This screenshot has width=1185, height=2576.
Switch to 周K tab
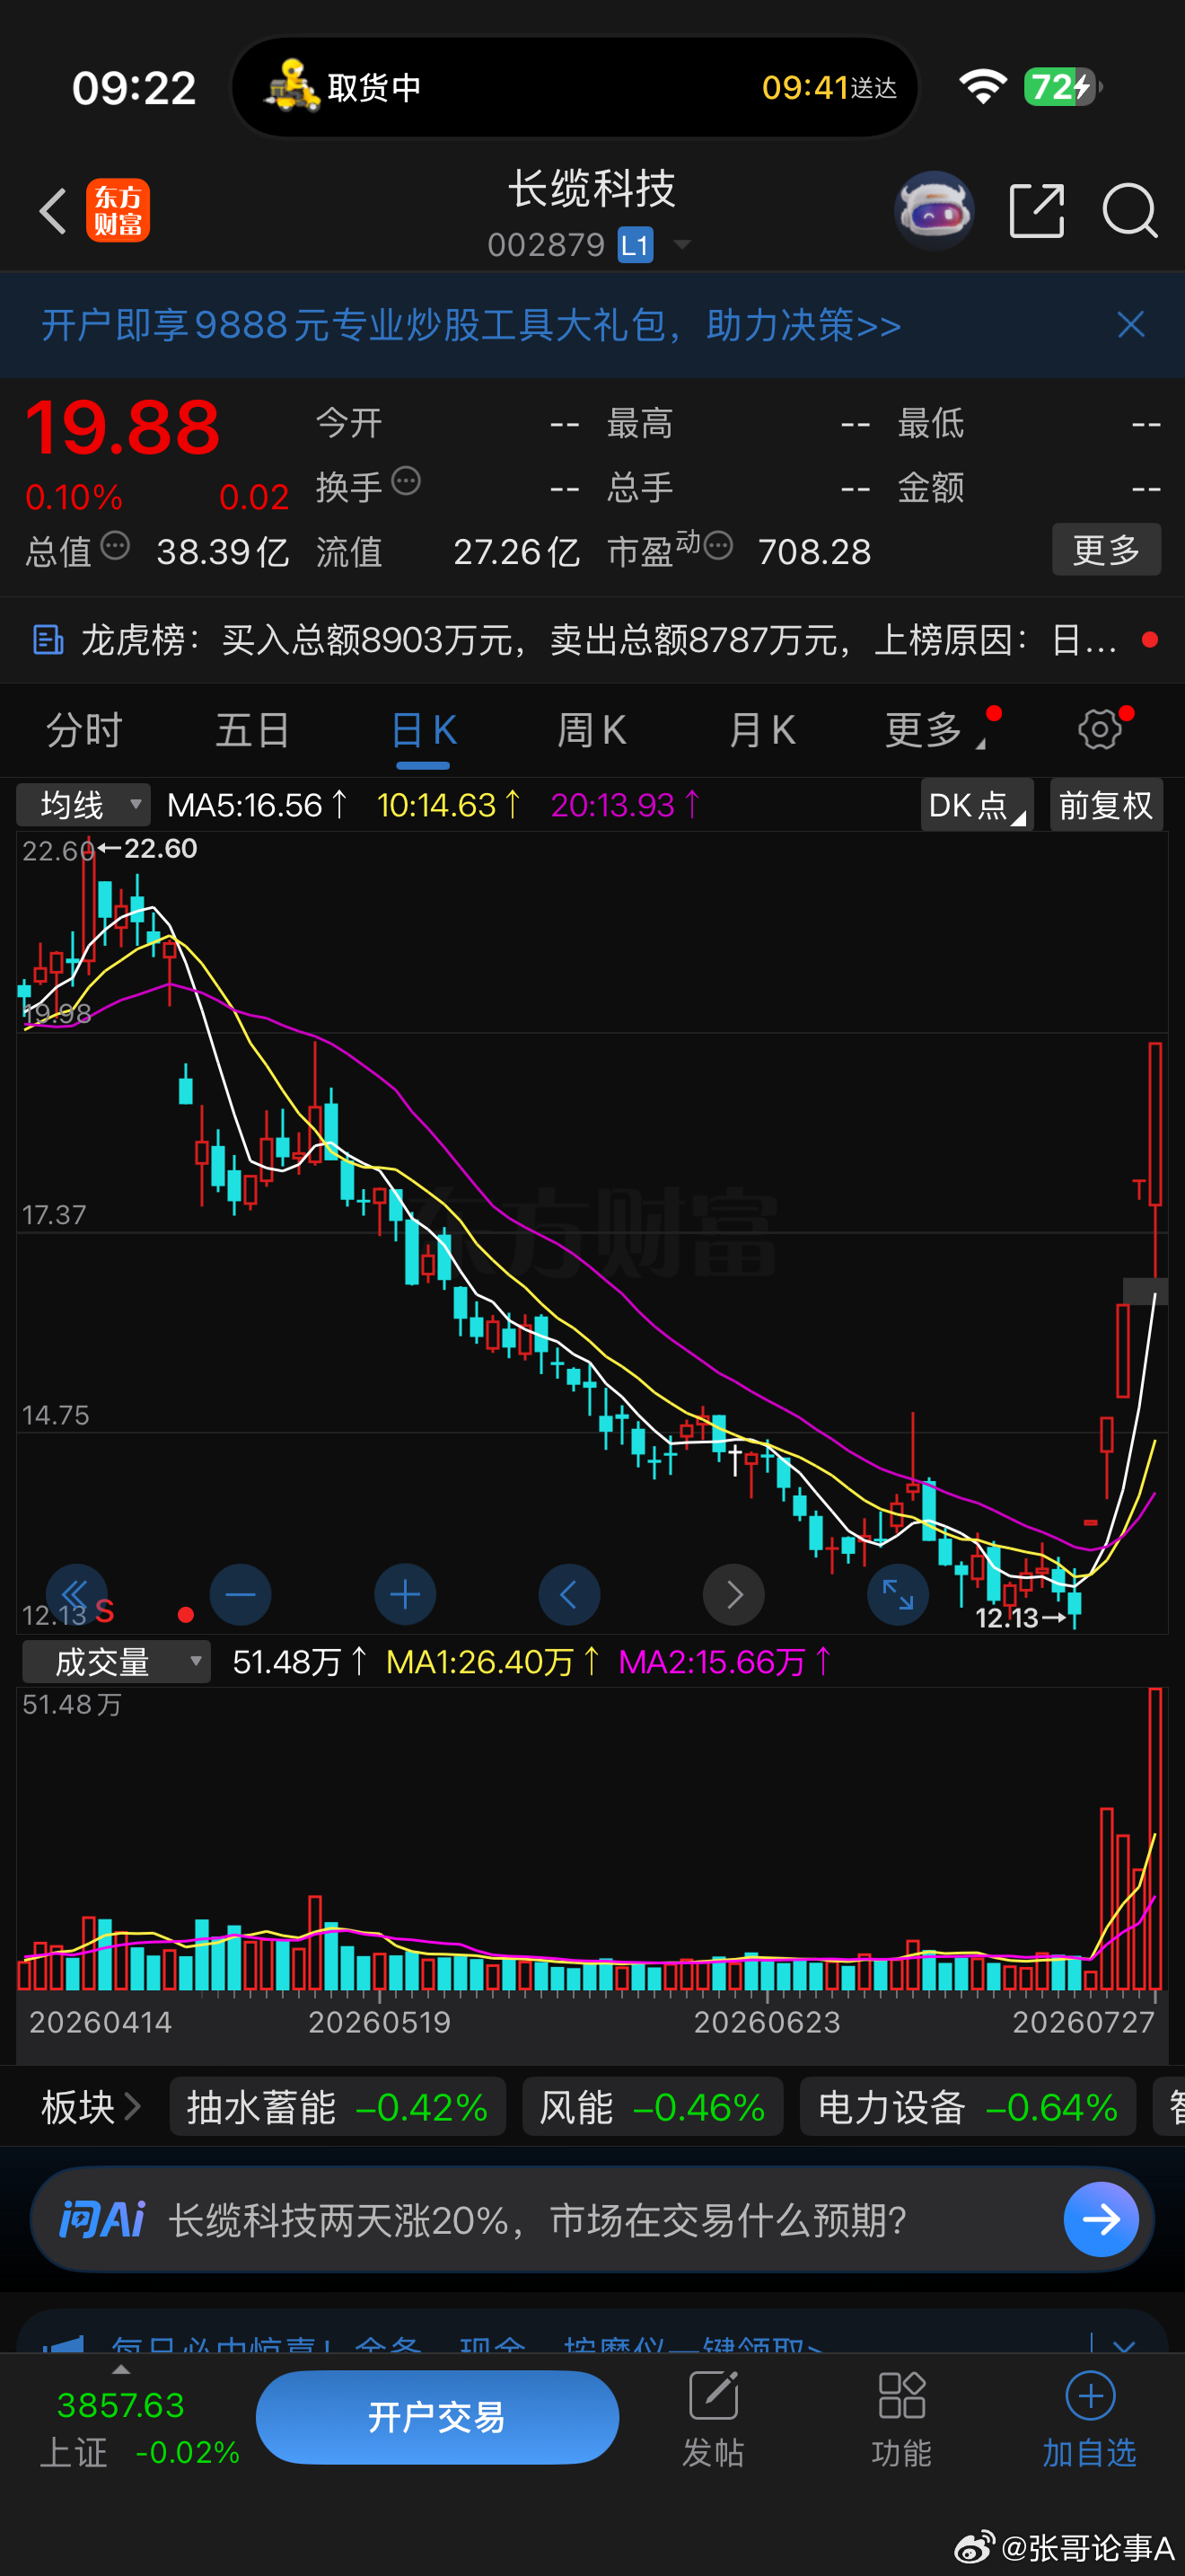[592, 729]
